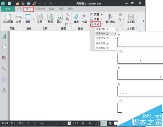Click the page break (分页) icon

click(x=19, y=18)
